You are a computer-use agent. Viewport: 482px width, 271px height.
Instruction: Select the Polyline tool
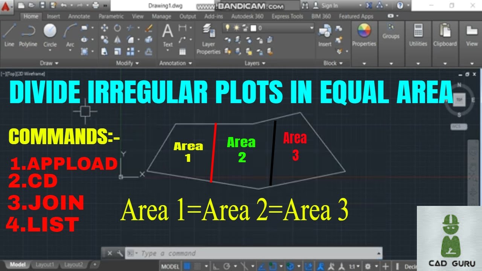[28, 35]
